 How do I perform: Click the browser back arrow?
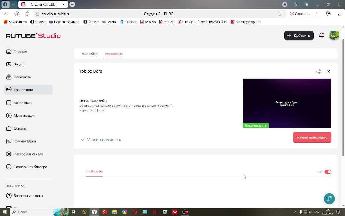tap(6, 14)
